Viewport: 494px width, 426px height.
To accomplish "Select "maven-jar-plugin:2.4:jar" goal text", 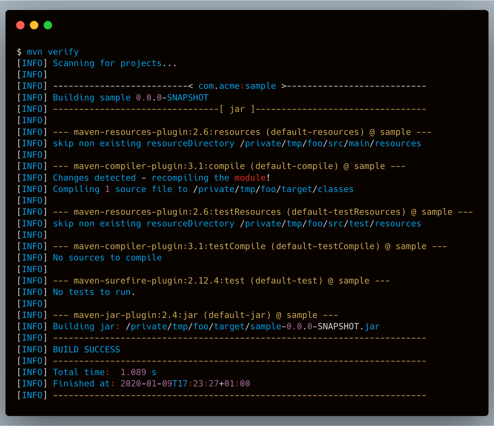I will pyautogui.click(x=136, y=315).
